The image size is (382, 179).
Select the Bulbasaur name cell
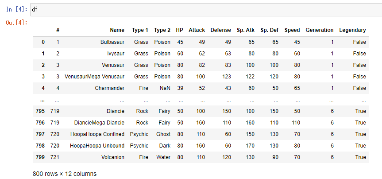pyautogui.click(x=112, y=42)
